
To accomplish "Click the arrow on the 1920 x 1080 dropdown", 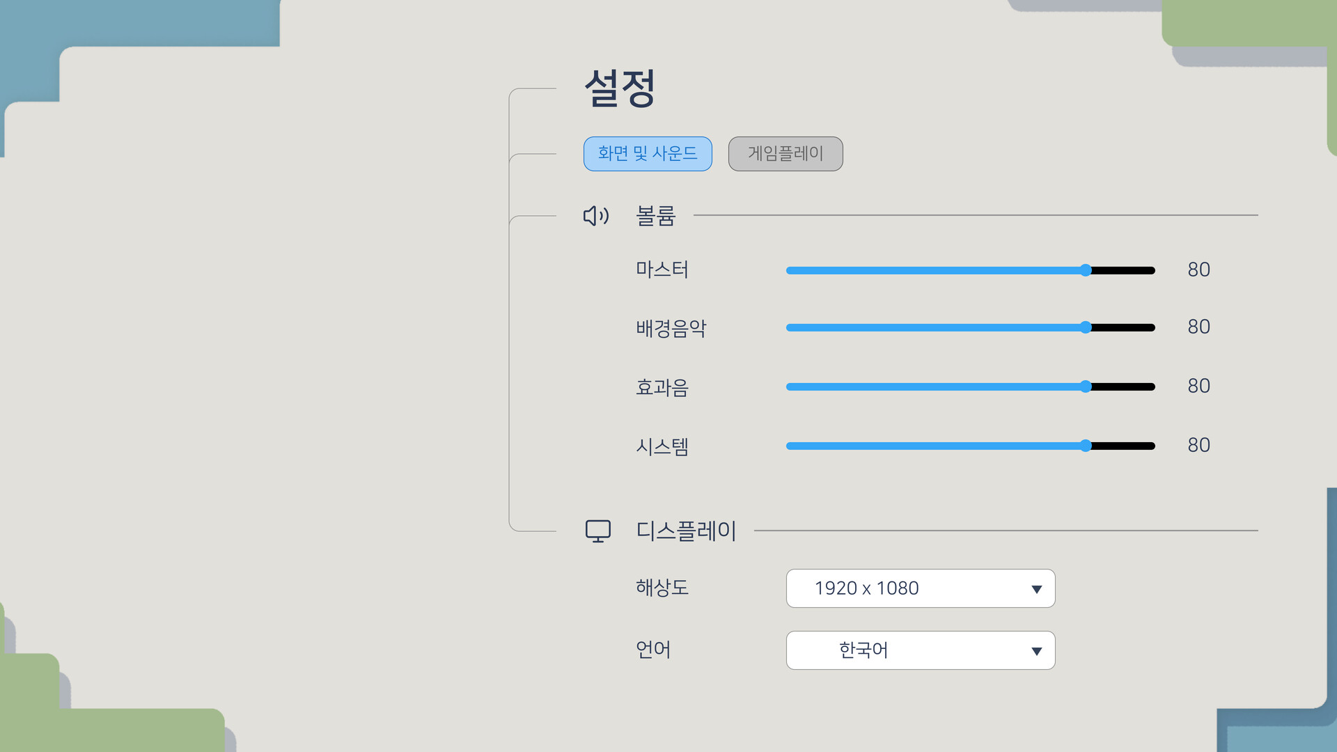I will pos(1036,589).
